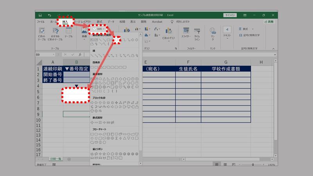Select first straight line under 線 section

pos(92,56)
